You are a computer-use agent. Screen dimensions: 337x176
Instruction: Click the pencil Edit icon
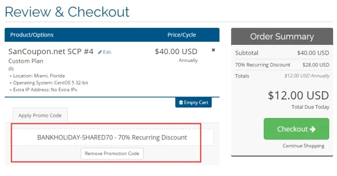point(100,52)
